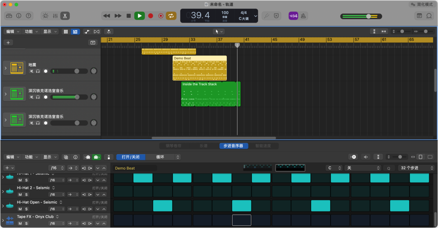This screenshot has width=438, height=228.
Task: Switch to the 乐谱 tab
Action: coord(203,146)
